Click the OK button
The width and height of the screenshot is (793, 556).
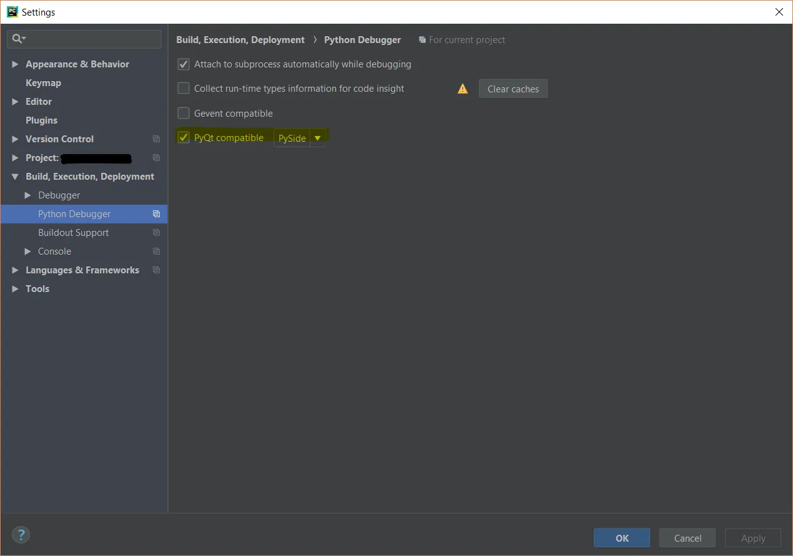pos(622,538)
